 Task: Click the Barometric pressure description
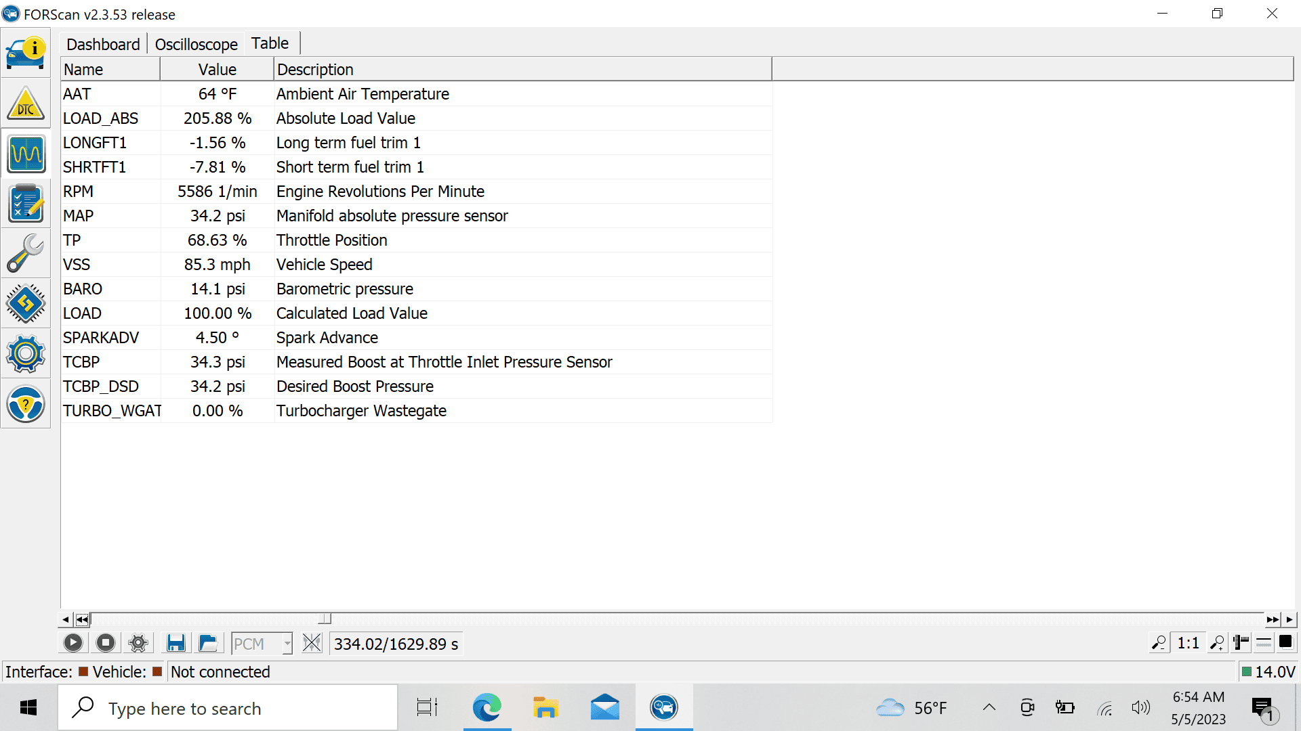click(x=345, y=289)
